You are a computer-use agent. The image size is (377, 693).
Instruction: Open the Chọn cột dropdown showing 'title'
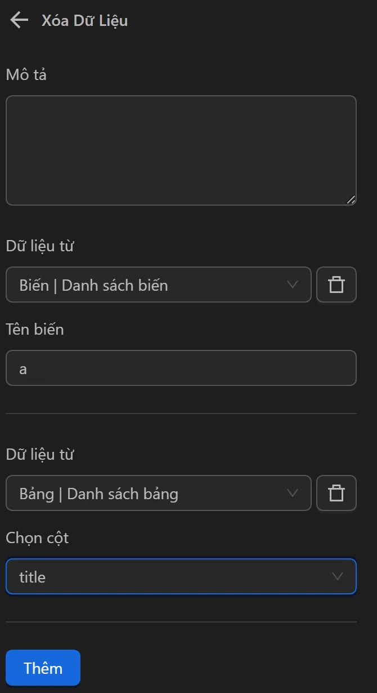click(x=181, y=576)
